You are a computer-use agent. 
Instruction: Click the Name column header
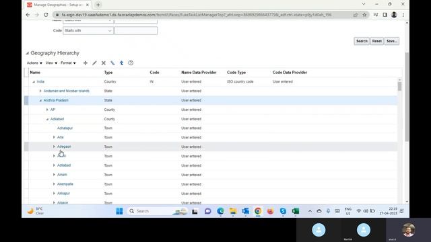coord(35,73)
